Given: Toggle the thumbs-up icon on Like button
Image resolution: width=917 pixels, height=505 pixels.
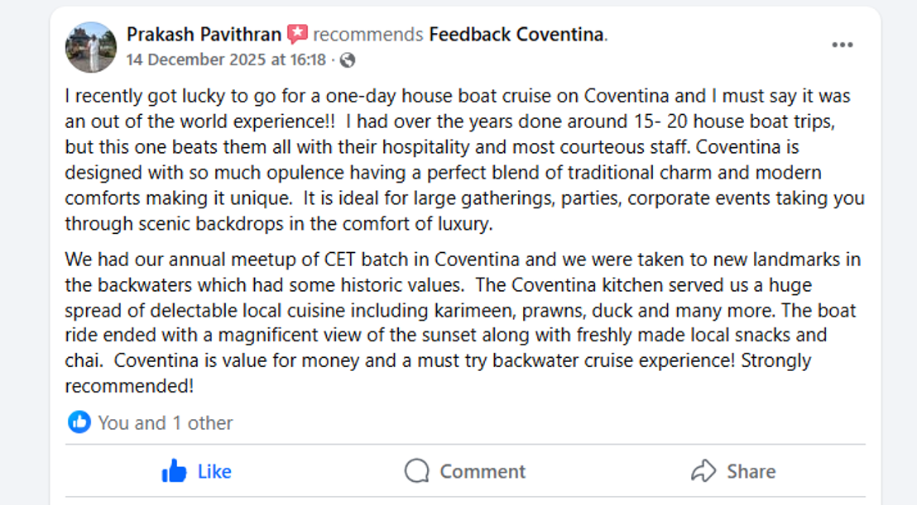Looking at the screenshot, I should pos(175,471).
